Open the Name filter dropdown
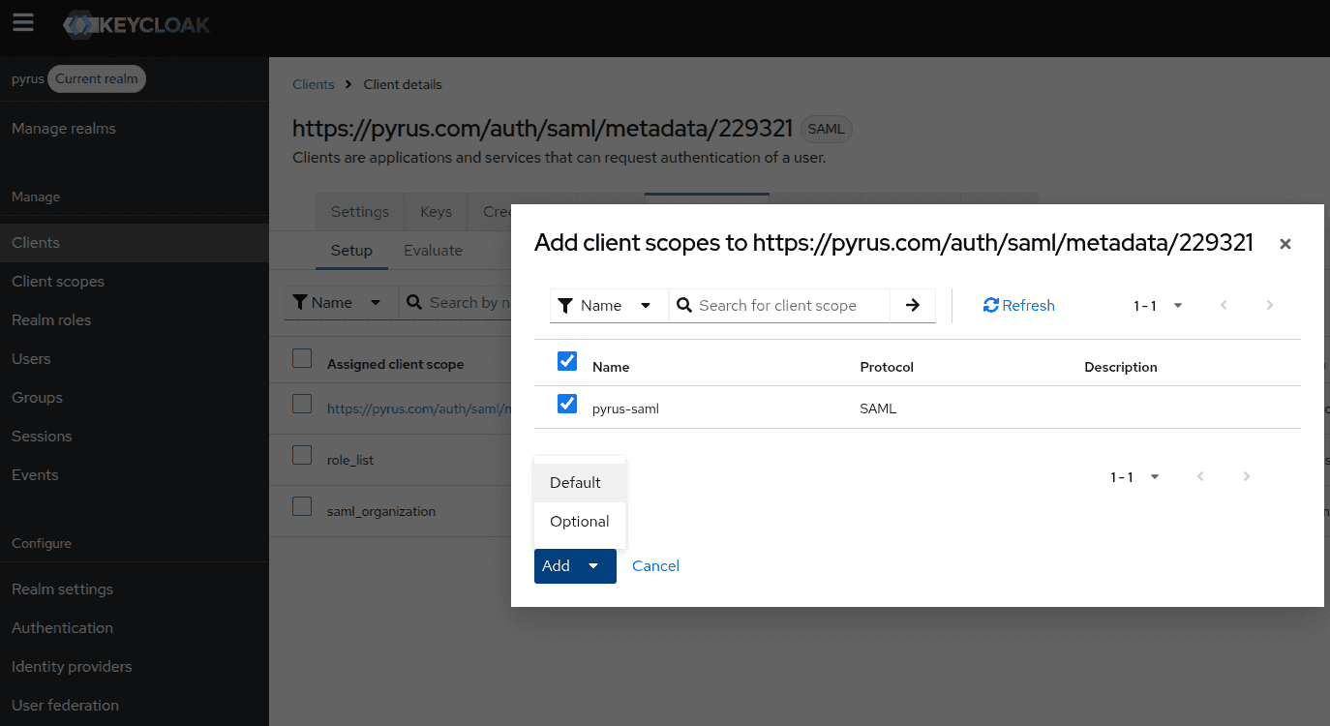Viewport: 1330px width, 726px height. tap(609, 305)
